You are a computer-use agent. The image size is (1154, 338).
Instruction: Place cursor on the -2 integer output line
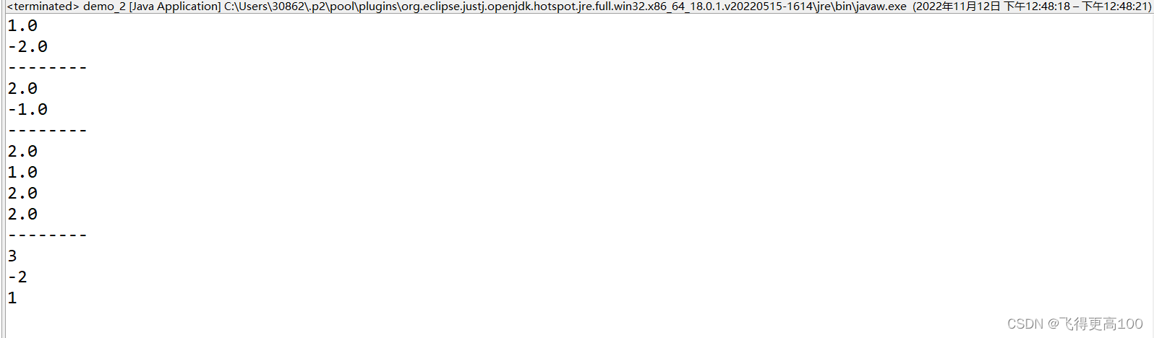17,277
